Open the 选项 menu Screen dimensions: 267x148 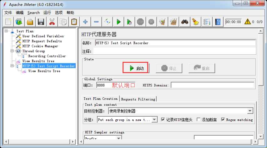tap(59, 13)
